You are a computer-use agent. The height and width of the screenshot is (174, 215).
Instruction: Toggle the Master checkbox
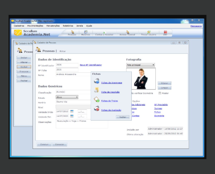[160, 93]
